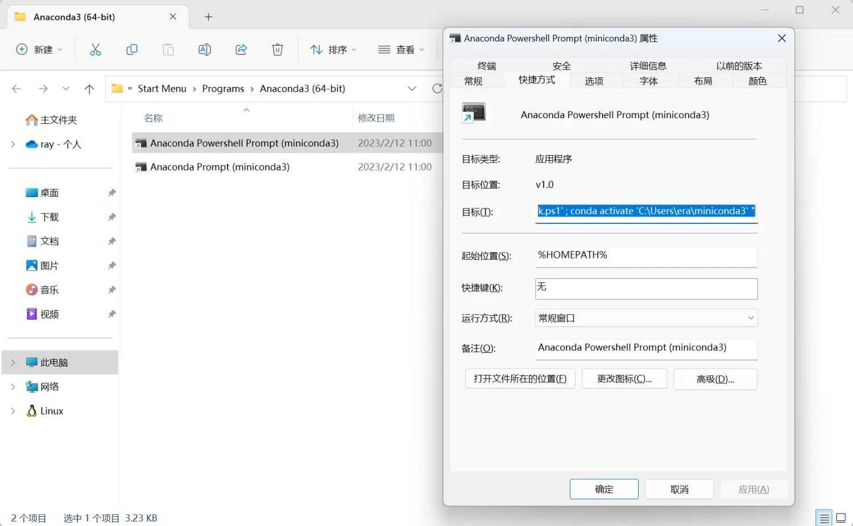Click the Cut icon in the toolbar

click(x=95, y=49)
